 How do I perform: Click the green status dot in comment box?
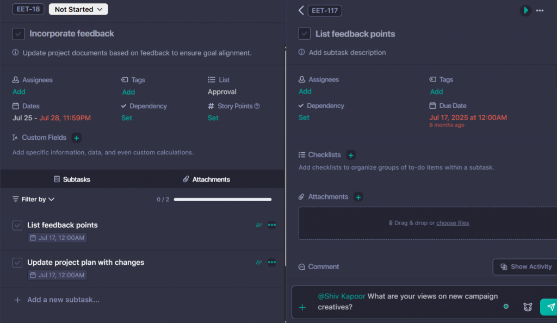click(506, 307)
